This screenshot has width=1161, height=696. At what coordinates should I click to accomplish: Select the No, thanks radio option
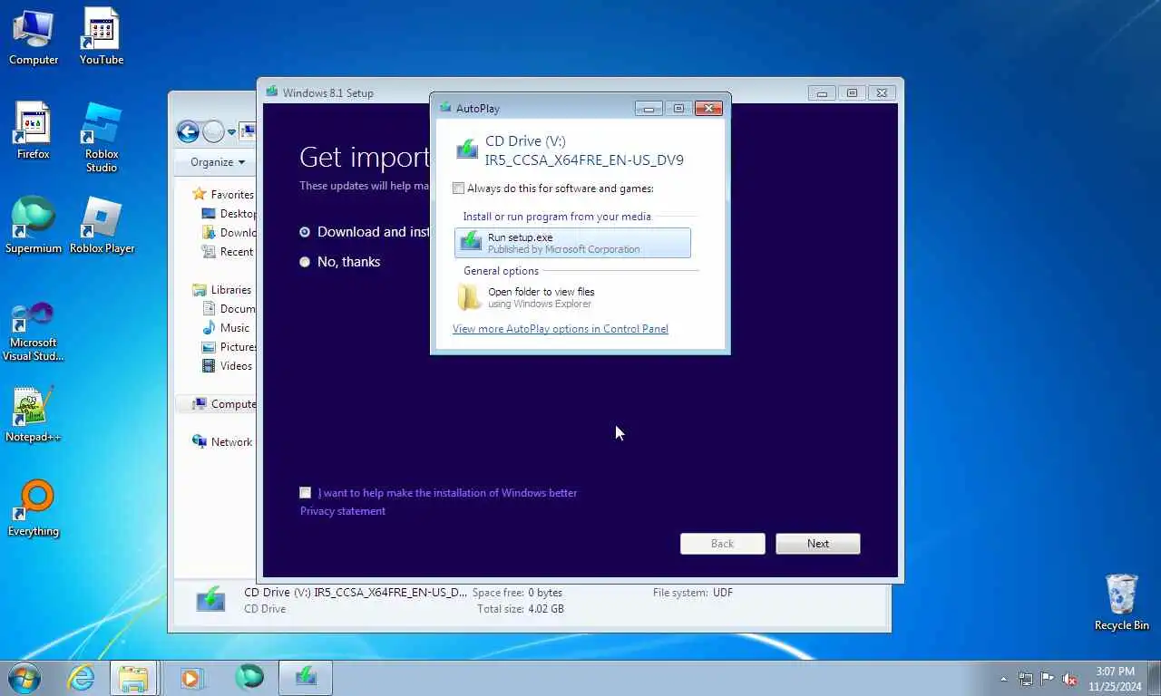click(305, 262)
